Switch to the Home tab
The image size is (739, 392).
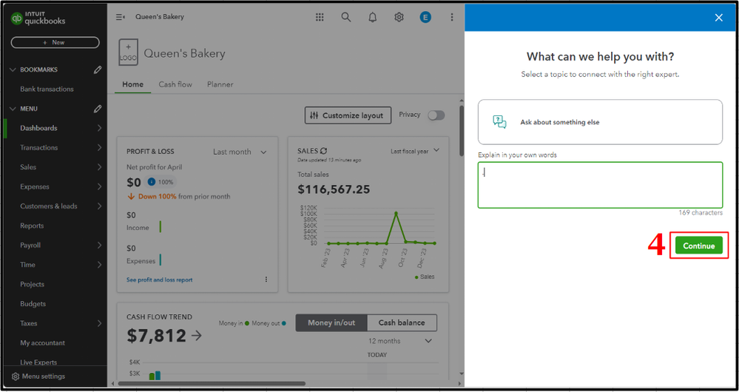pyautogui.click(x=133, y=84)
